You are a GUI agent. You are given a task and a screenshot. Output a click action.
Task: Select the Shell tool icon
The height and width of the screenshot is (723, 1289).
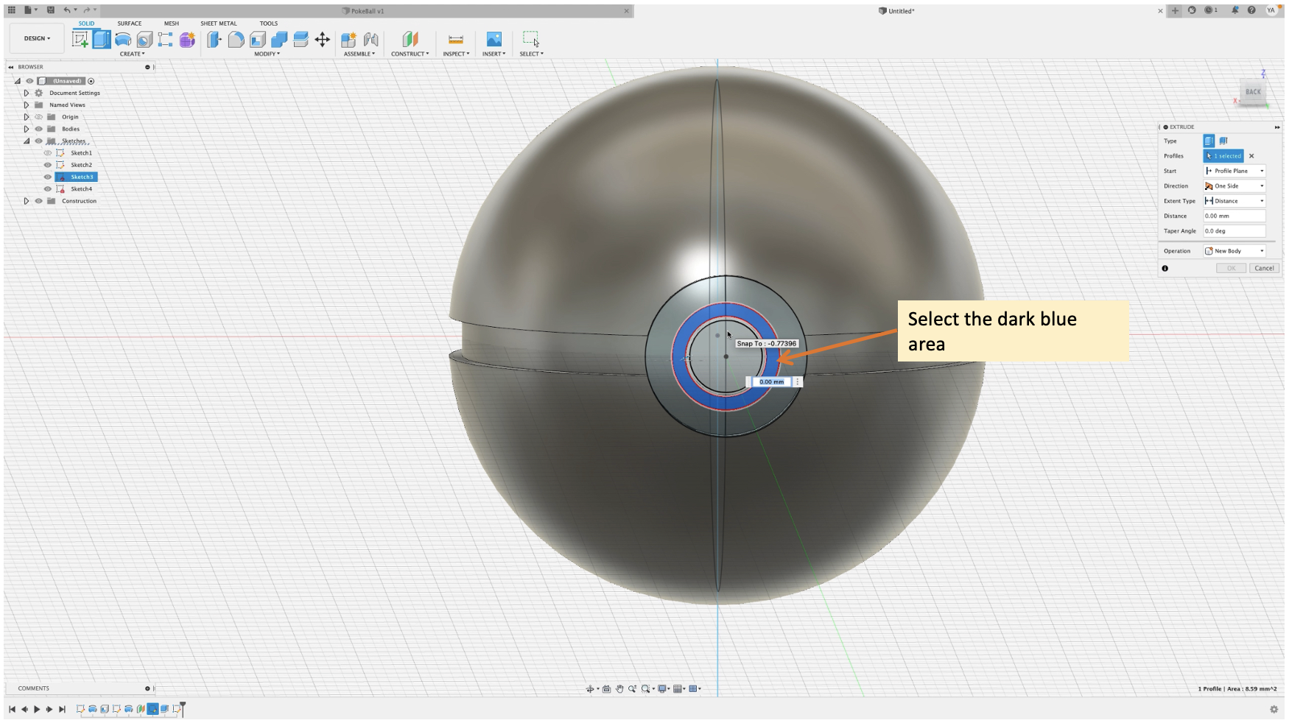click(x=257, y=39)
